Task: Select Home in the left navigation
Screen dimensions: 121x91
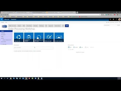Action: 6,31
